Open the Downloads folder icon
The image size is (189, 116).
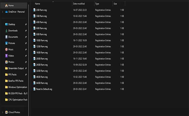[6, 30]
